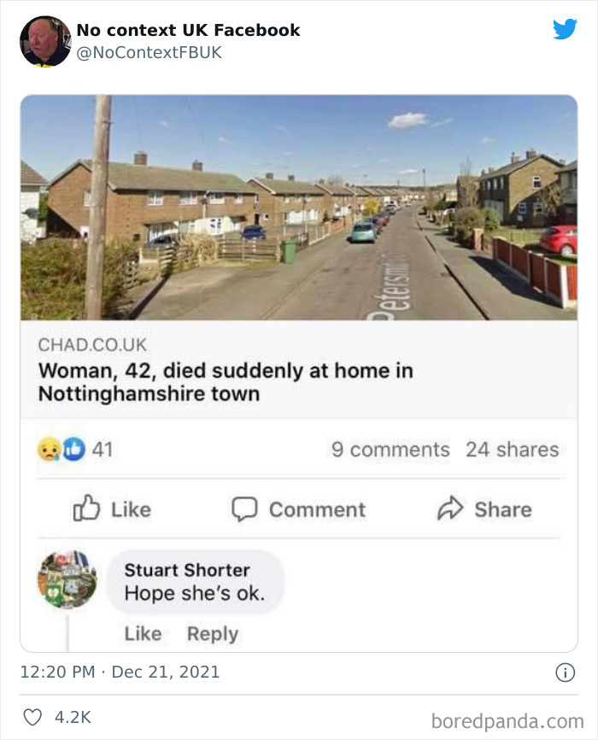This screenshot has width=598, height=740.
Task: Click Stuart Shorter's profile avatar
Action: click(68, 578)
